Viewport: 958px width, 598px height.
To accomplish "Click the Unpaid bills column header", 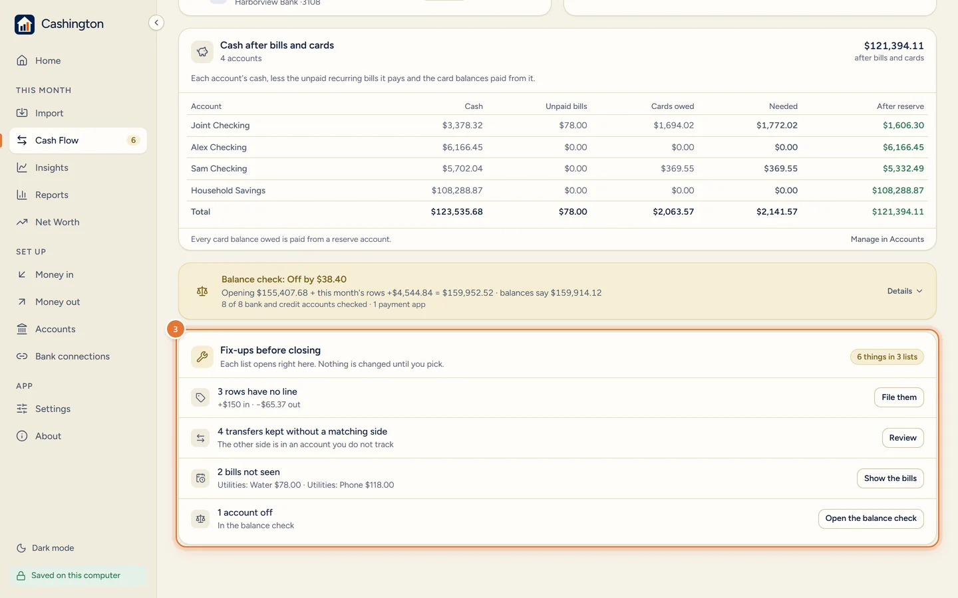I will [566, 106].
